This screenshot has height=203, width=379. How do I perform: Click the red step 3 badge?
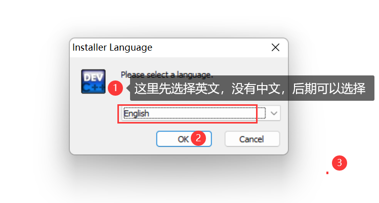click(x=340, y=163)
